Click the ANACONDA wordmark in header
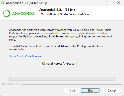 pos(23,14)
